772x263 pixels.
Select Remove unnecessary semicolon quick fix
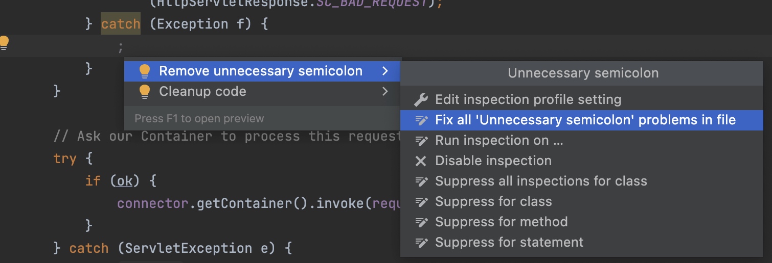(x=261, y=71)
